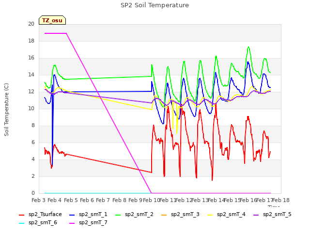Toggle sp2_smT_6 series in legend
Screen dimensions: 310x232
click(x=38, y=223)
